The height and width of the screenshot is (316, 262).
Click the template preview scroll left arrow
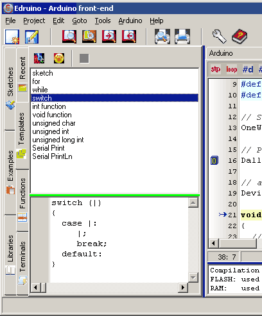pyautogui.click(x=35, y=288)
